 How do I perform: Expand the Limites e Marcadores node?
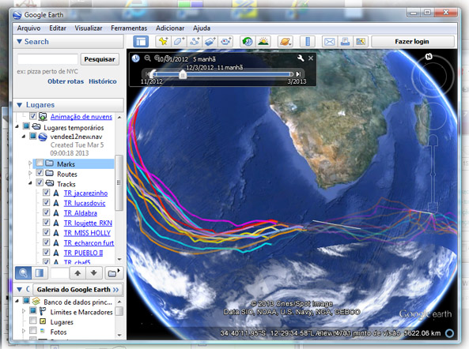click(24, 311)
